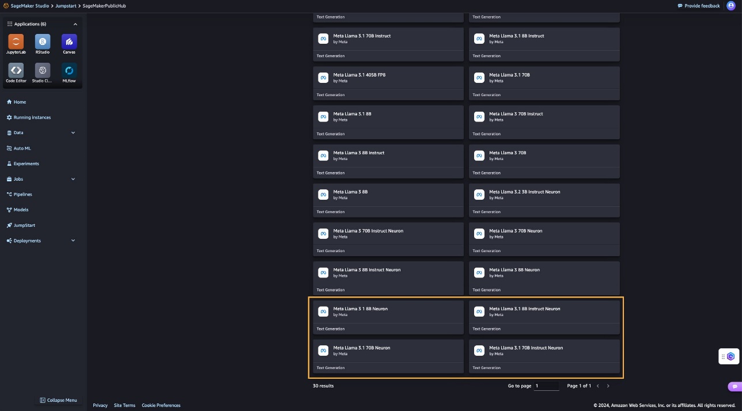Screen dimensions: 742x411
Task: Click the Go to page input field
Action: point(546,386)
